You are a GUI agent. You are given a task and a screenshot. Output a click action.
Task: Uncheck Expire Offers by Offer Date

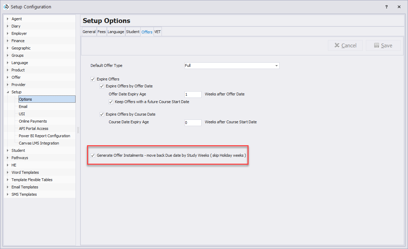click(102, 86)
